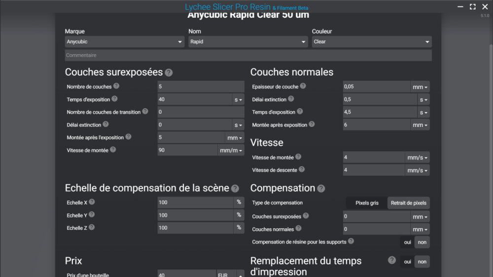493x277 pixels.
Task: Click help icon next to Nombre de couches
Action: tap(116, 86)
